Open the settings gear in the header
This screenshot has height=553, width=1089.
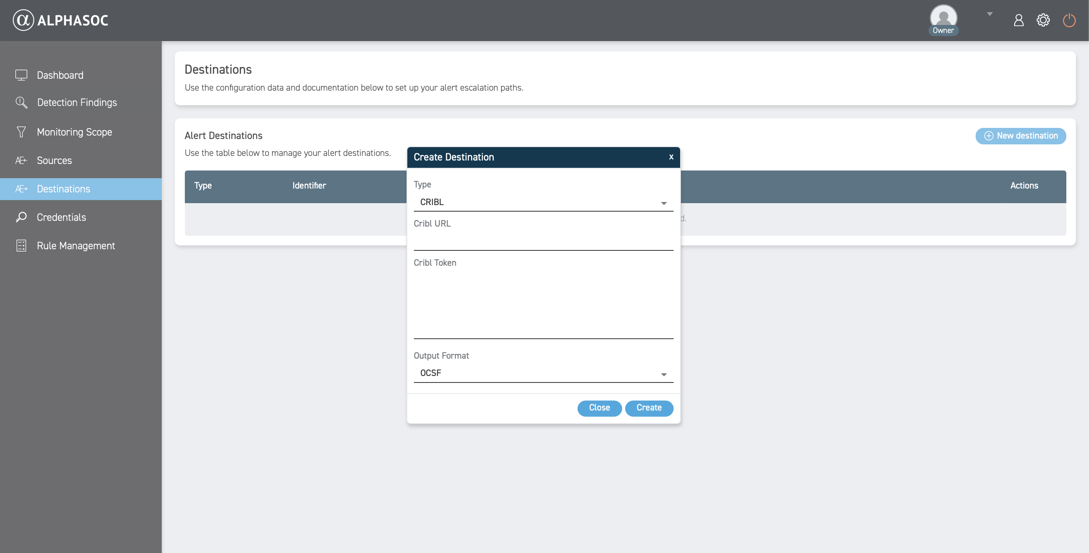[1043, 20]
